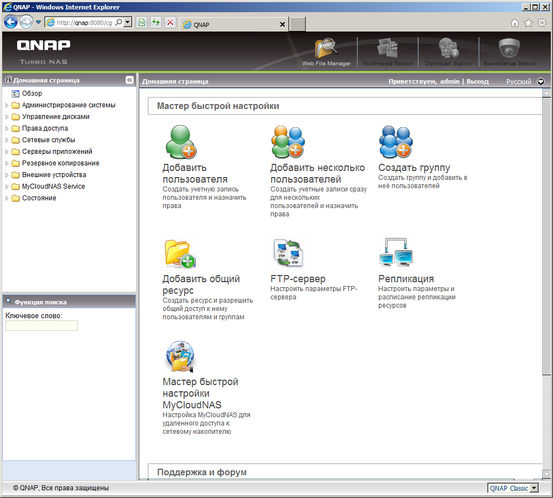553x498 pixels.
Task: Expand Администрирование системы tree node
Action: [7, 105]
